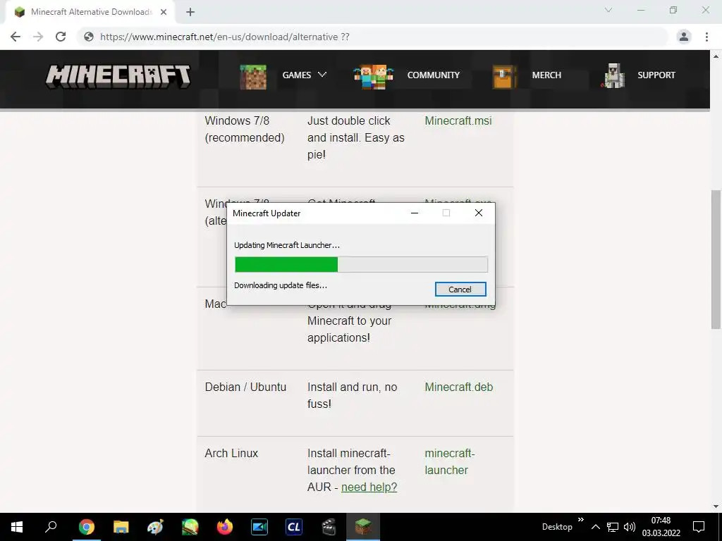Expand the Desktop toolbar chevron
Image resolution: width=722 pixels, height=541 pixels.
coord(581,520)
